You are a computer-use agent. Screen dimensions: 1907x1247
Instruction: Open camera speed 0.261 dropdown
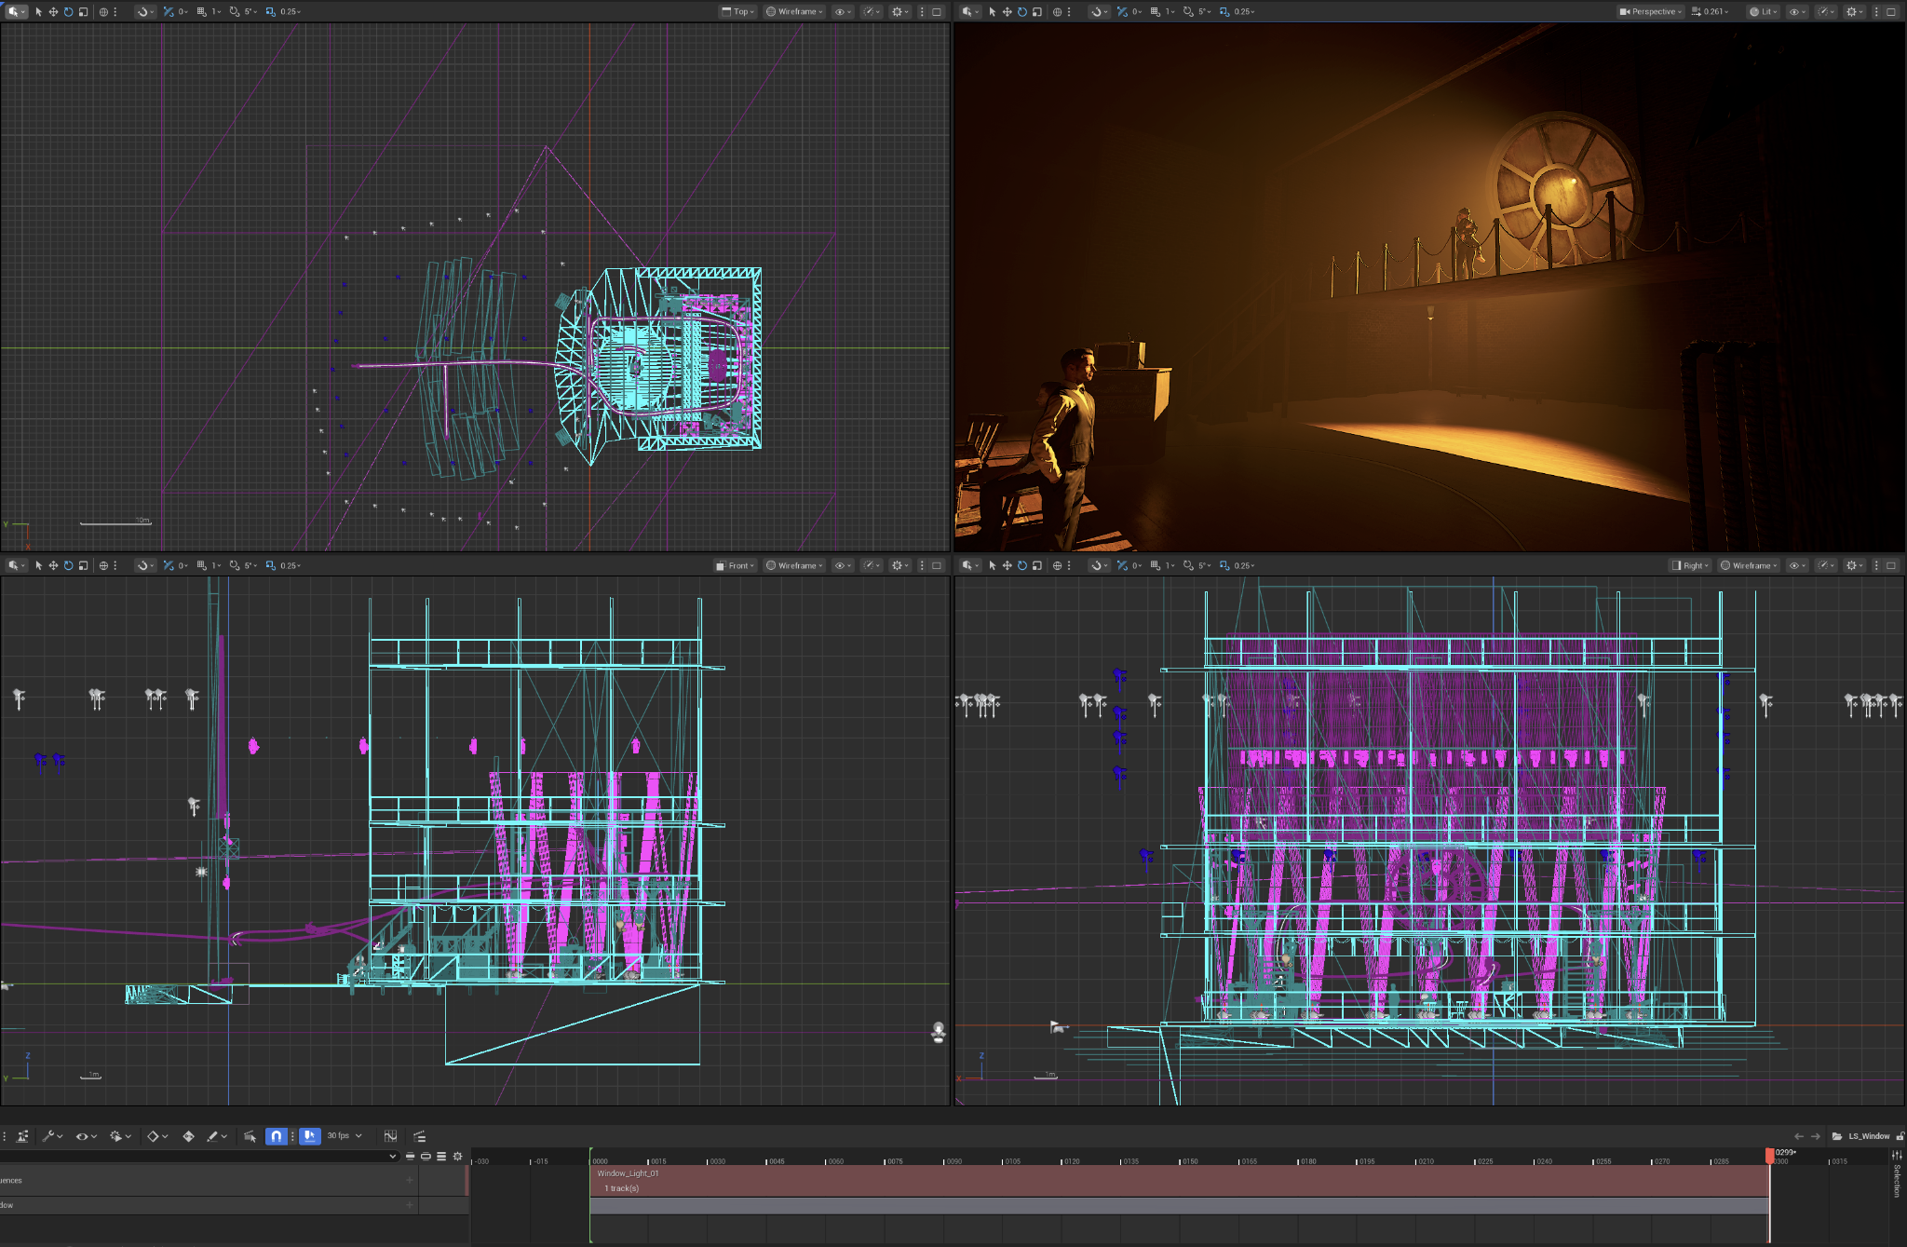pos(1710,12)
